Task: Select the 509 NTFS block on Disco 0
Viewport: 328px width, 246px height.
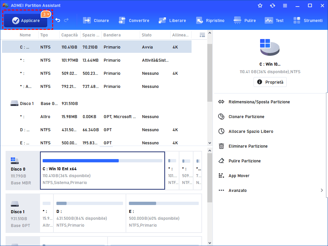Action: [x=186, y=171]
